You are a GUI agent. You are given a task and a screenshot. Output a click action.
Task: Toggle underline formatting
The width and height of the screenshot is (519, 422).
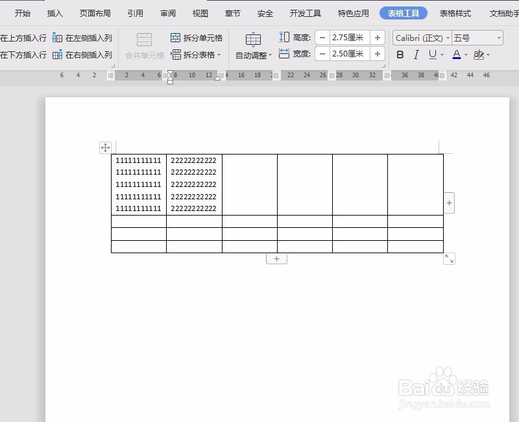431,55
